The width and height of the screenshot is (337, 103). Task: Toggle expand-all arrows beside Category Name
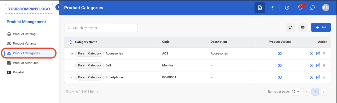pos(71,42)
